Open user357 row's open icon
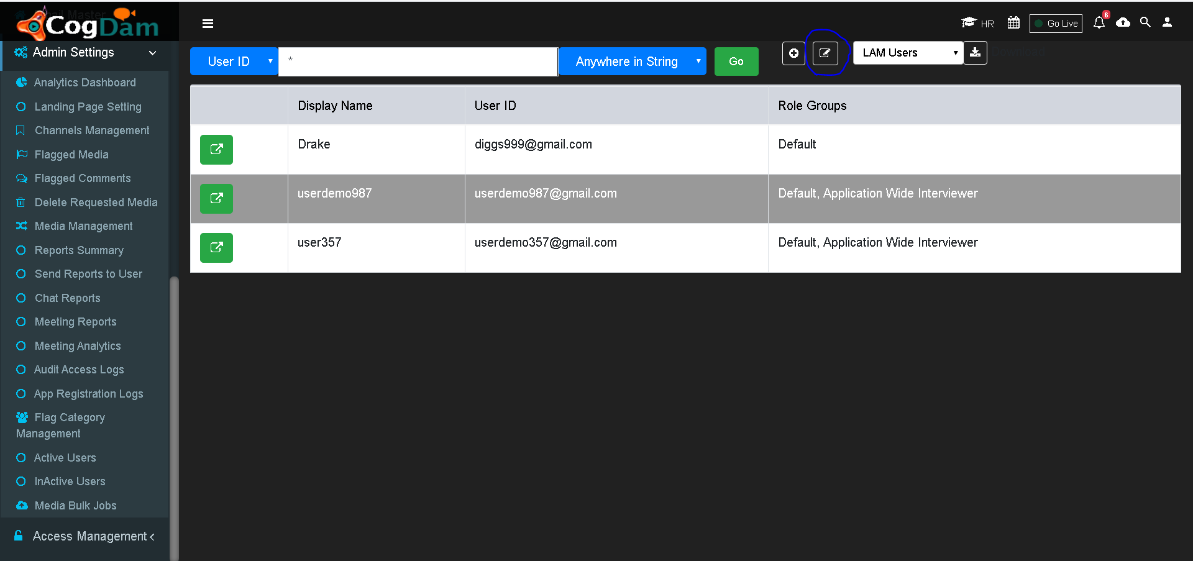 pyautogui.click(x=216, y=248)
